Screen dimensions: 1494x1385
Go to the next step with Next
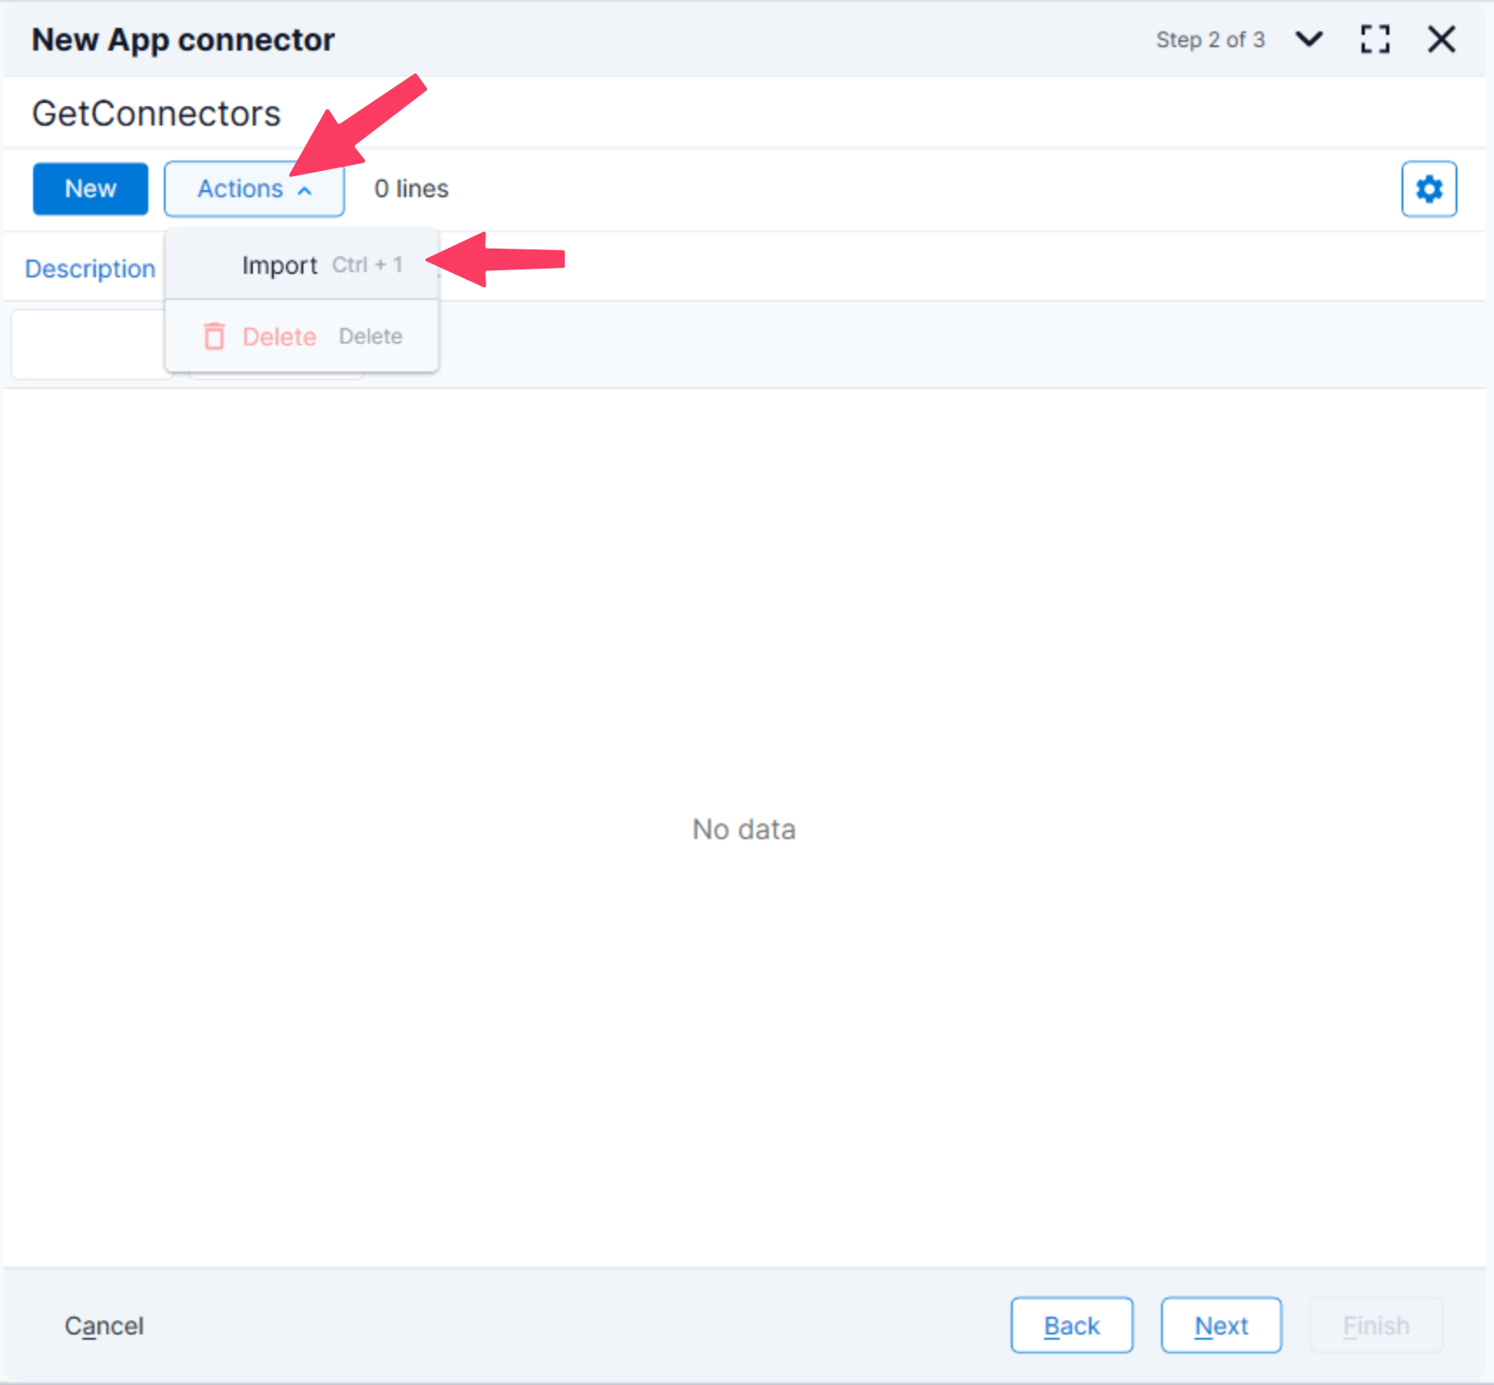(1220, 1326)
